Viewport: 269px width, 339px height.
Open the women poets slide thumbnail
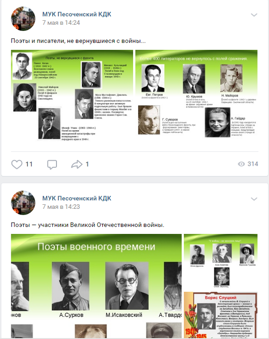[221, 262]
